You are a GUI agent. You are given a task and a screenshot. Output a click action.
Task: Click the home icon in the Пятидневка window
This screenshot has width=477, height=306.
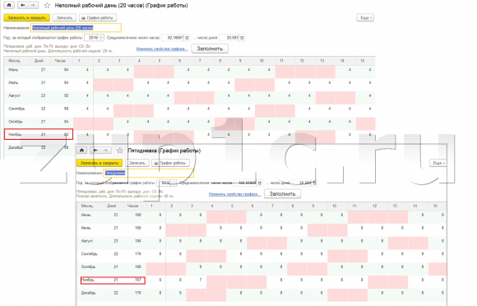point(81,151)
